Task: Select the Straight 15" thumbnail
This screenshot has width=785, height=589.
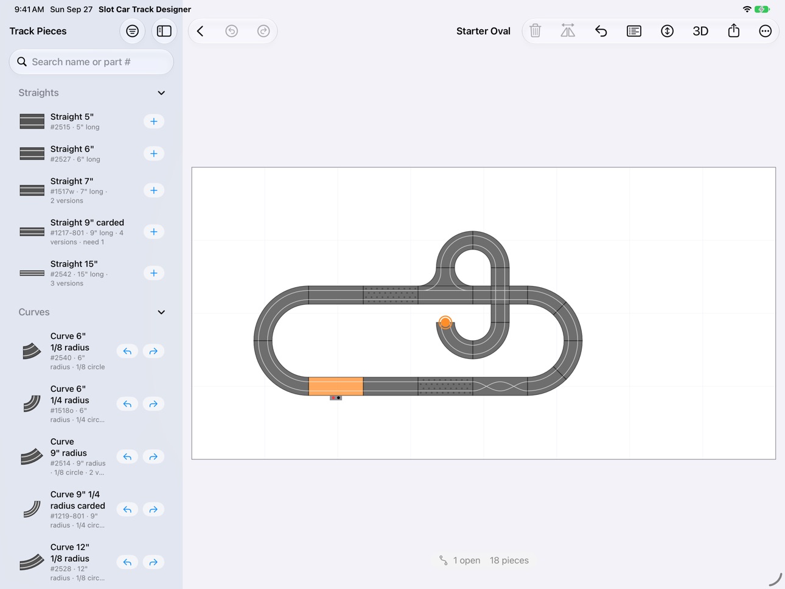Action: [32, 273]
